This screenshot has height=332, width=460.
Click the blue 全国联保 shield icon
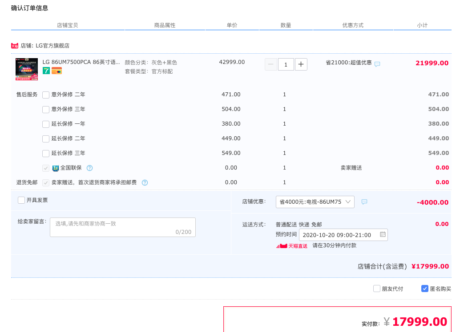pyautogui.click(x=56, y=168)
